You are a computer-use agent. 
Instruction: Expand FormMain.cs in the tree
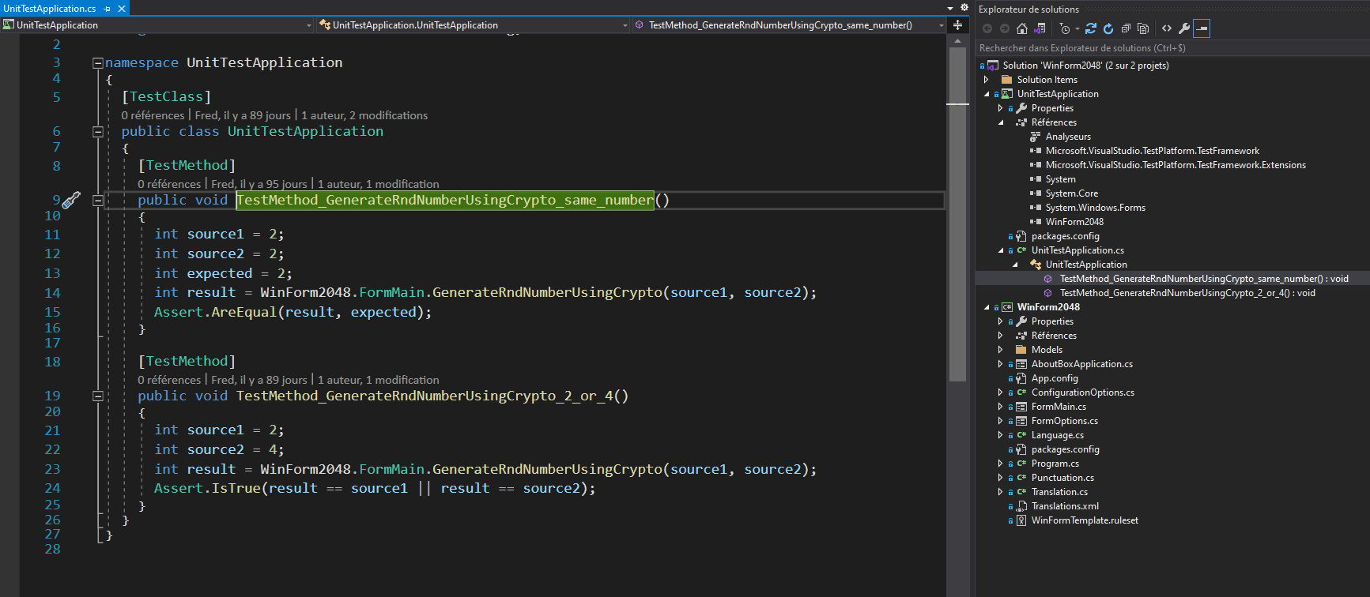click(x=1001, y=407)
